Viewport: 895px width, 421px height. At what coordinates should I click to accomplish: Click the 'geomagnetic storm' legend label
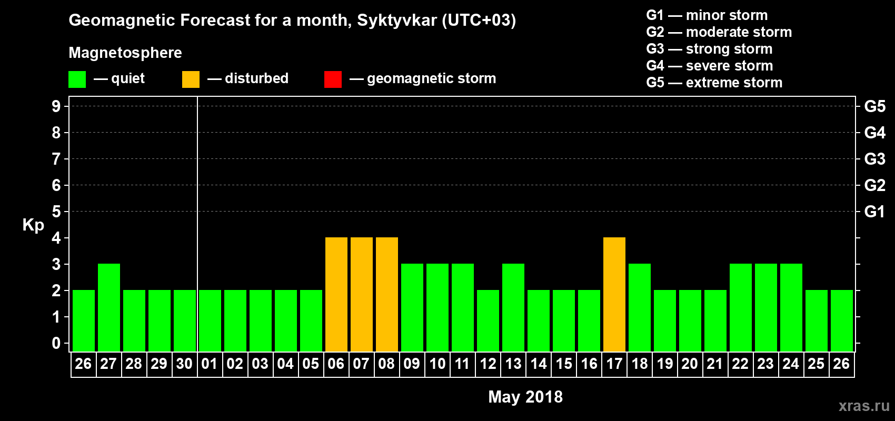click(431, 78)
